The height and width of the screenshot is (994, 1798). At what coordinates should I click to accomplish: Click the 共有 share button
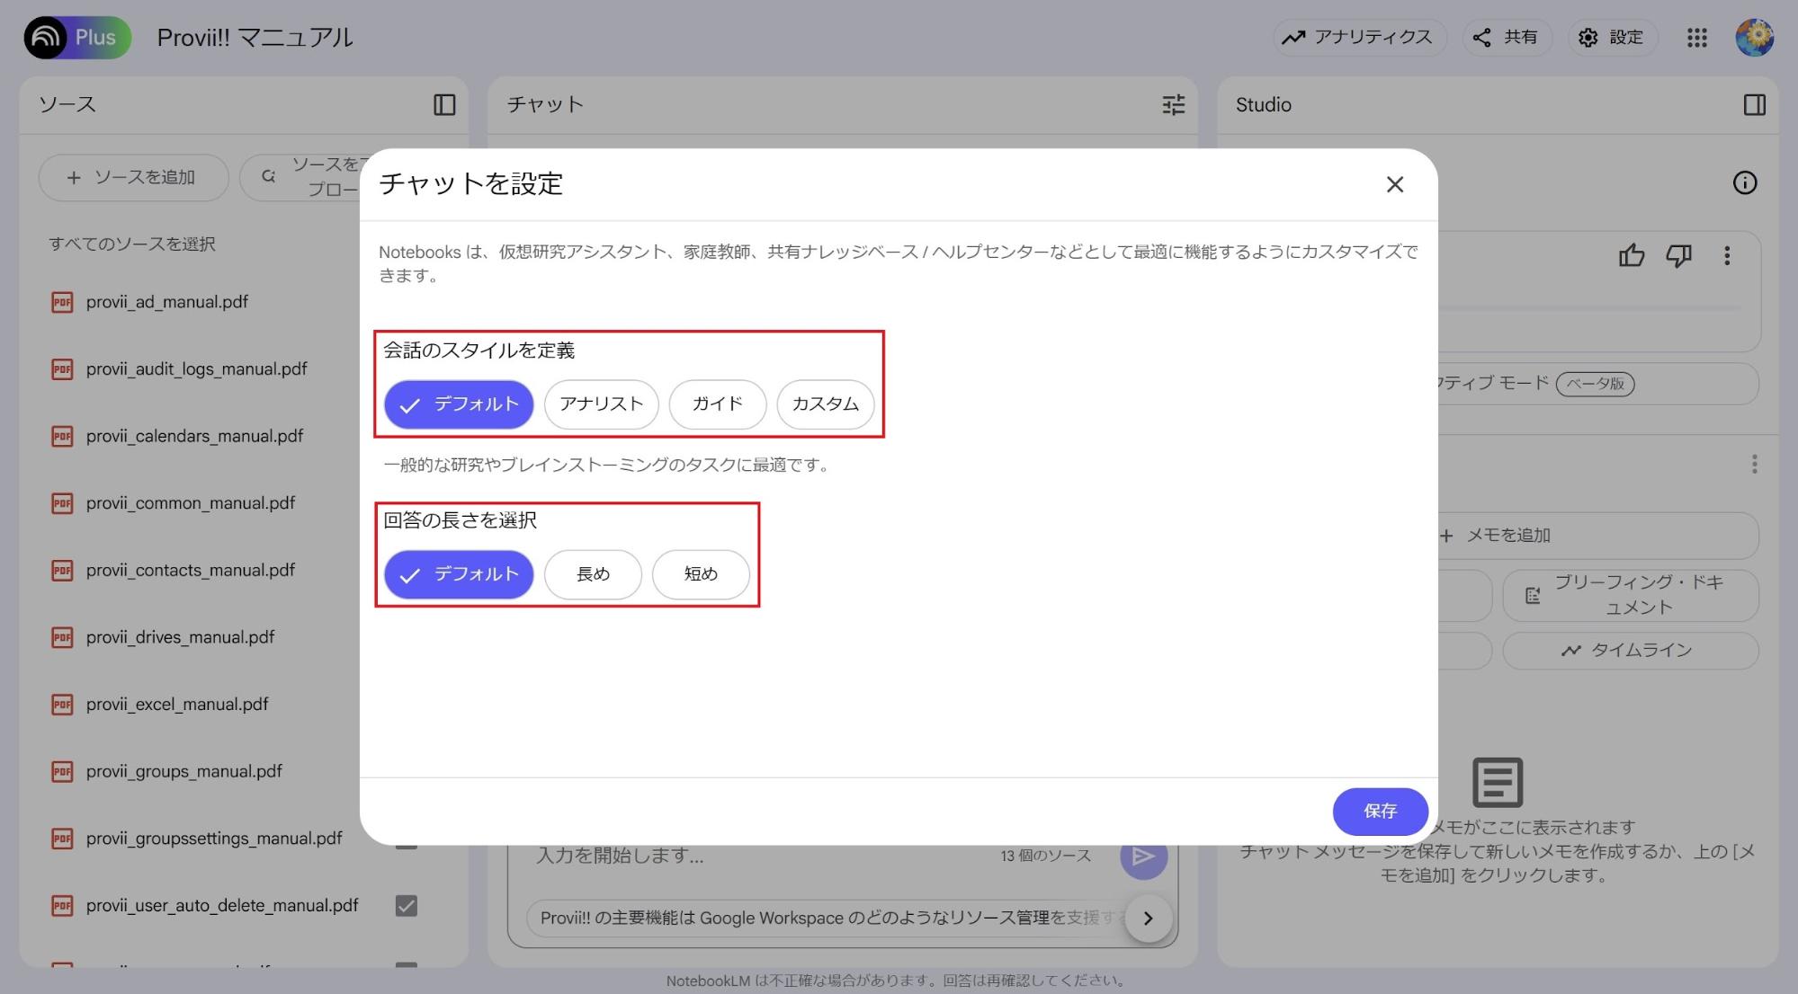click(1507, 38)
